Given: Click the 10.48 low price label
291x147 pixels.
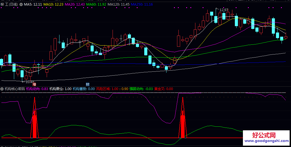Looking at the screenshot, I should click(30, 82).
